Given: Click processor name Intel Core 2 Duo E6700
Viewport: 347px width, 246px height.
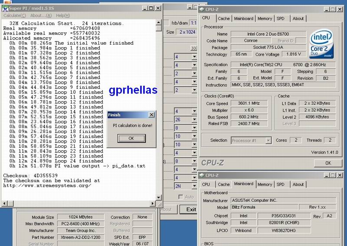Looking at the screenshot, I should [268, 34].
